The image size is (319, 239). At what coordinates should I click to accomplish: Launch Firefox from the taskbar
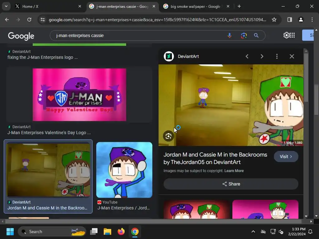point(121,232)
